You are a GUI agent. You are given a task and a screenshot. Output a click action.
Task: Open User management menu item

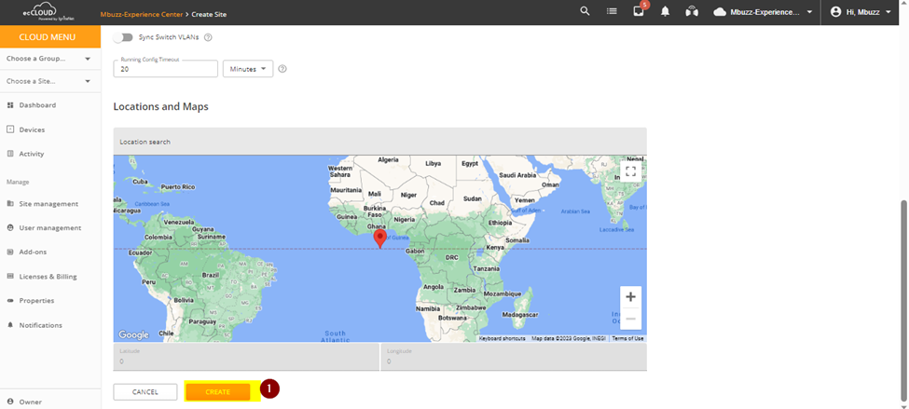tap(49, 227)
